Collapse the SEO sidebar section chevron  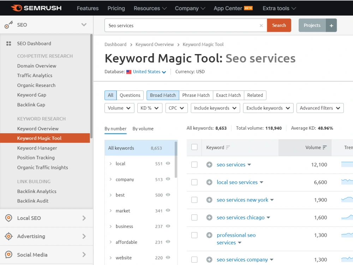click(84, 25)
